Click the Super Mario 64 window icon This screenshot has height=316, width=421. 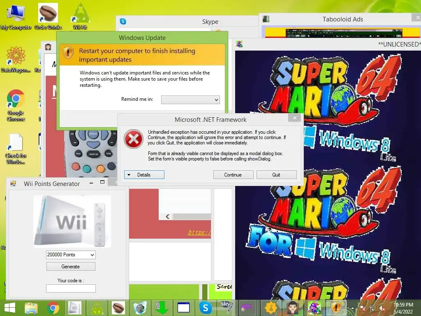click(239, 44)
